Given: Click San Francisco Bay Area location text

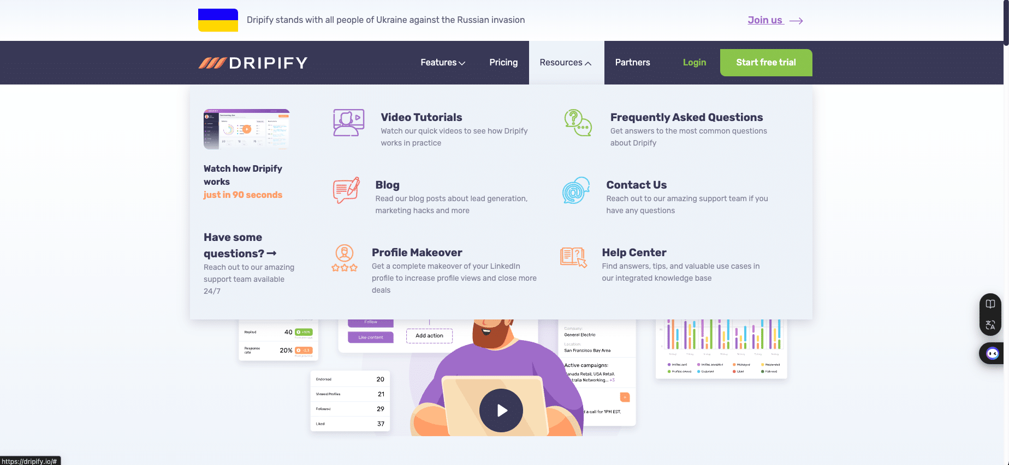Looking at the screenshot, I should click(x=587, y=351).
